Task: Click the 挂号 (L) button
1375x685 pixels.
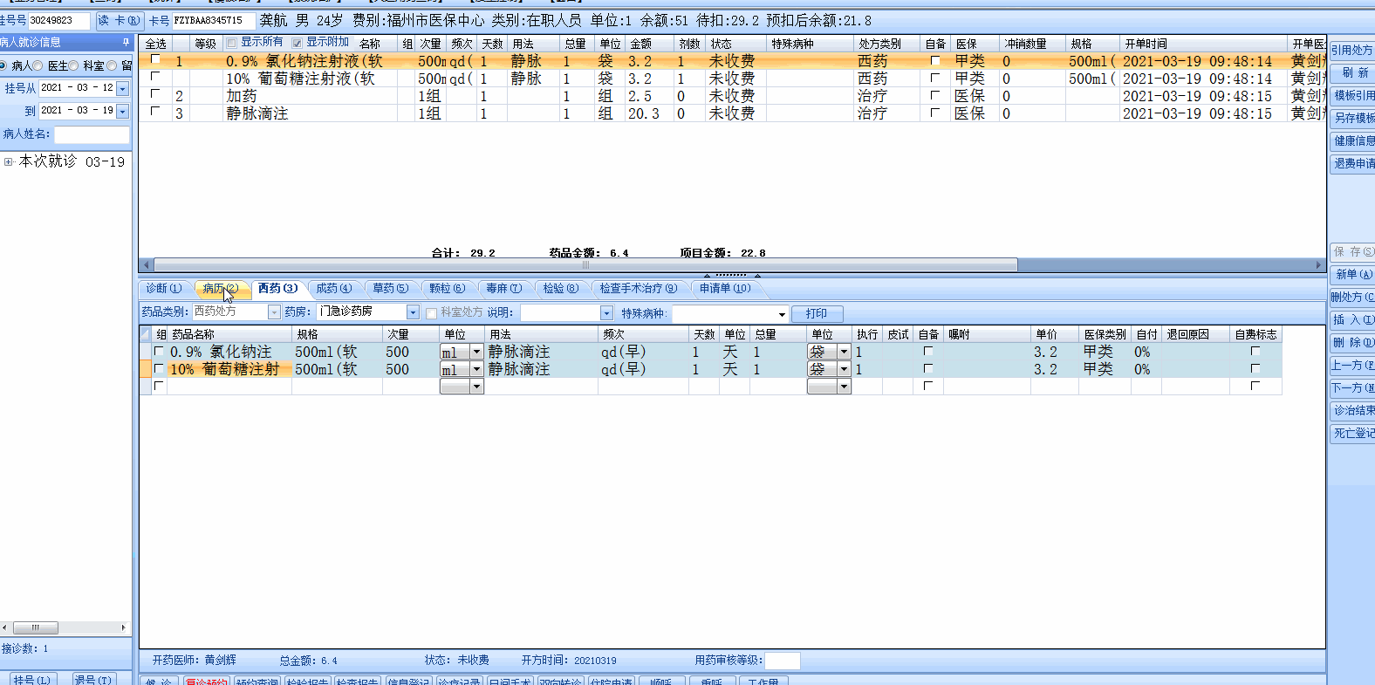Action: [31, 679]
